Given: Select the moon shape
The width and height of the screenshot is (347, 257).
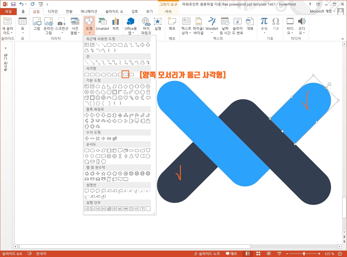Looking at the screenshot, I should pyautogui.click(x=142, y=98).
